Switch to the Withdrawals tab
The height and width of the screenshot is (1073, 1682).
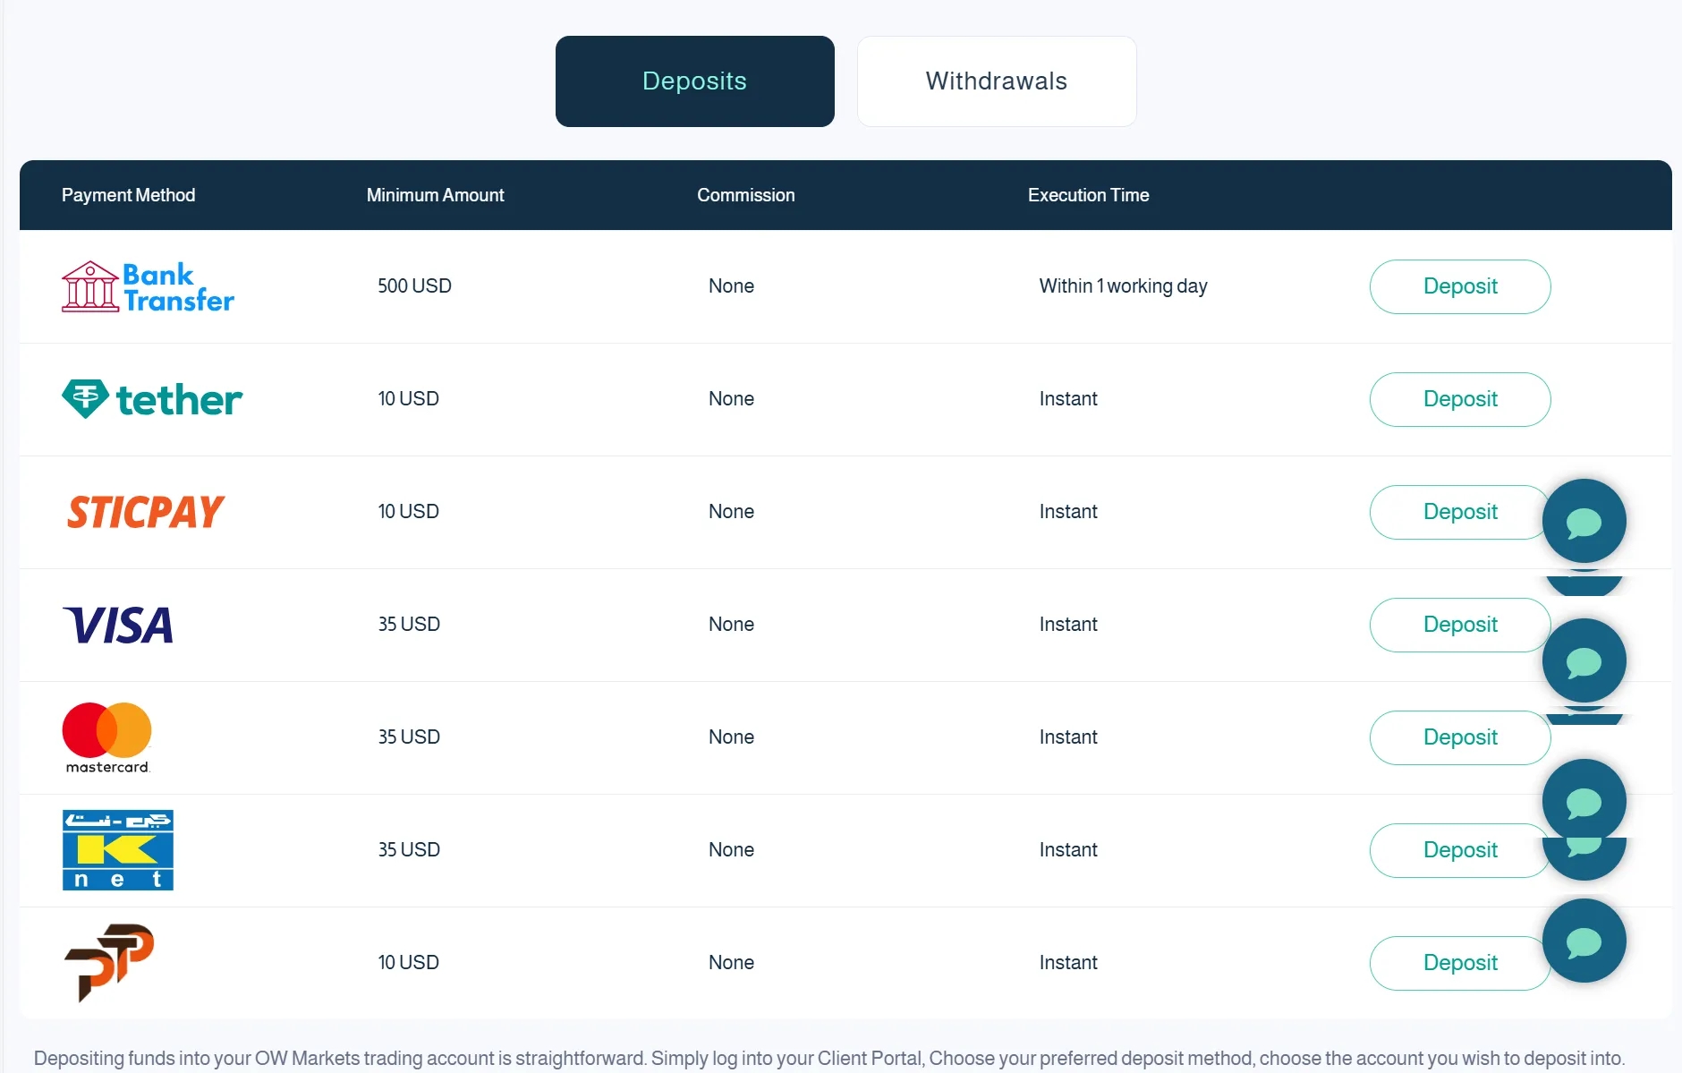click(997, 81)
